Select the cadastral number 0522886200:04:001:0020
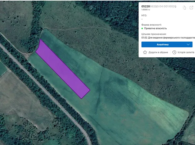195x145 pixels. [159, 6]
